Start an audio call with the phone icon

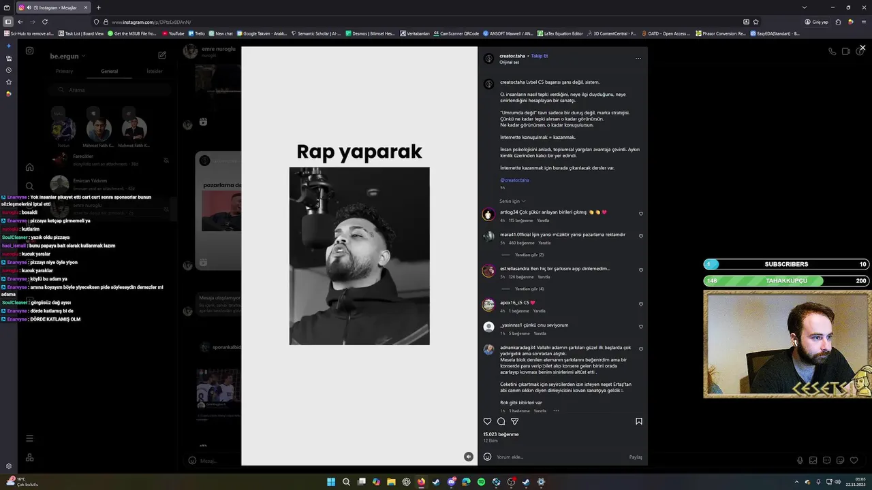pyautogui.click(x=832, y=51)
